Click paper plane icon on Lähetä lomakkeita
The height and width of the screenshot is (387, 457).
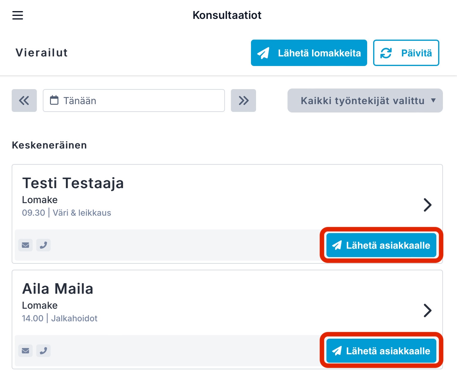click(x=263, y=53)
